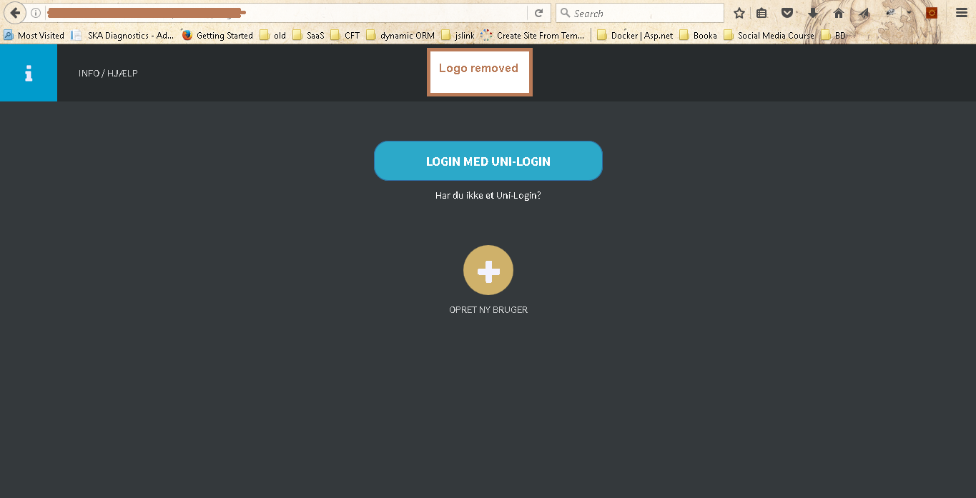Expand the Most Visited bookmarks dropdown
Image resolution: width=976 pixels, height=498 pixels.
pos(34,35)
